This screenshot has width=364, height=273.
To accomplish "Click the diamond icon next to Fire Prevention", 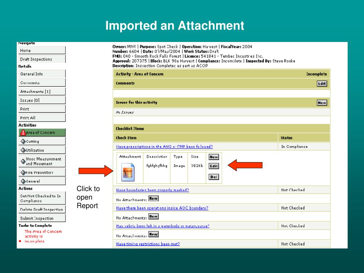I will tap(23, 172).
